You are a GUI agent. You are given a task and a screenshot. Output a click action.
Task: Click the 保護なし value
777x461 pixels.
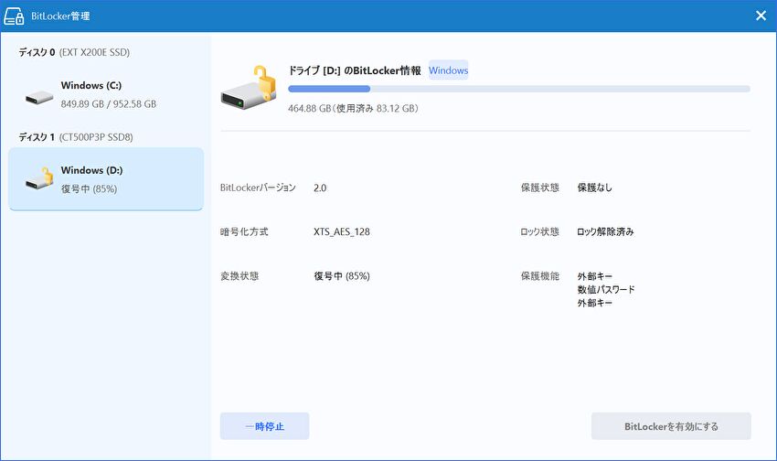[x=595, y=188]
